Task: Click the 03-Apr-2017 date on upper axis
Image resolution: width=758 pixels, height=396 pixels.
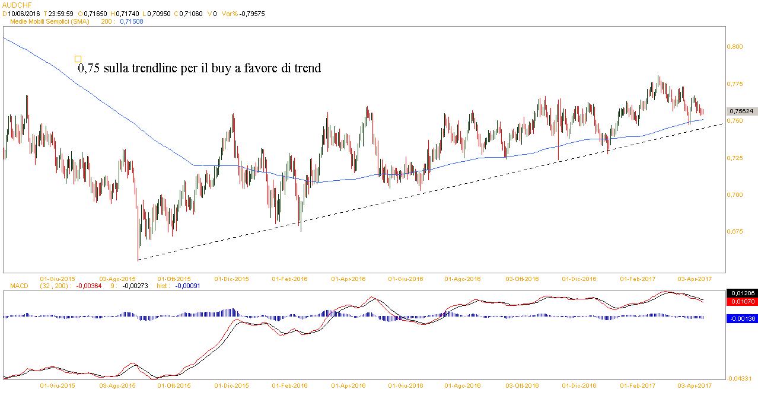Action: [695, 278]
